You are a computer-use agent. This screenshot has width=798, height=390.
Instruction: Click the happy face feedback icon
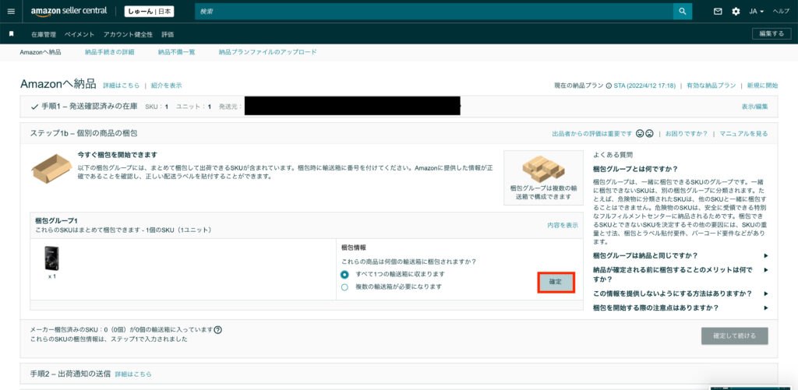pyautogui.click(x=640, y=134)
